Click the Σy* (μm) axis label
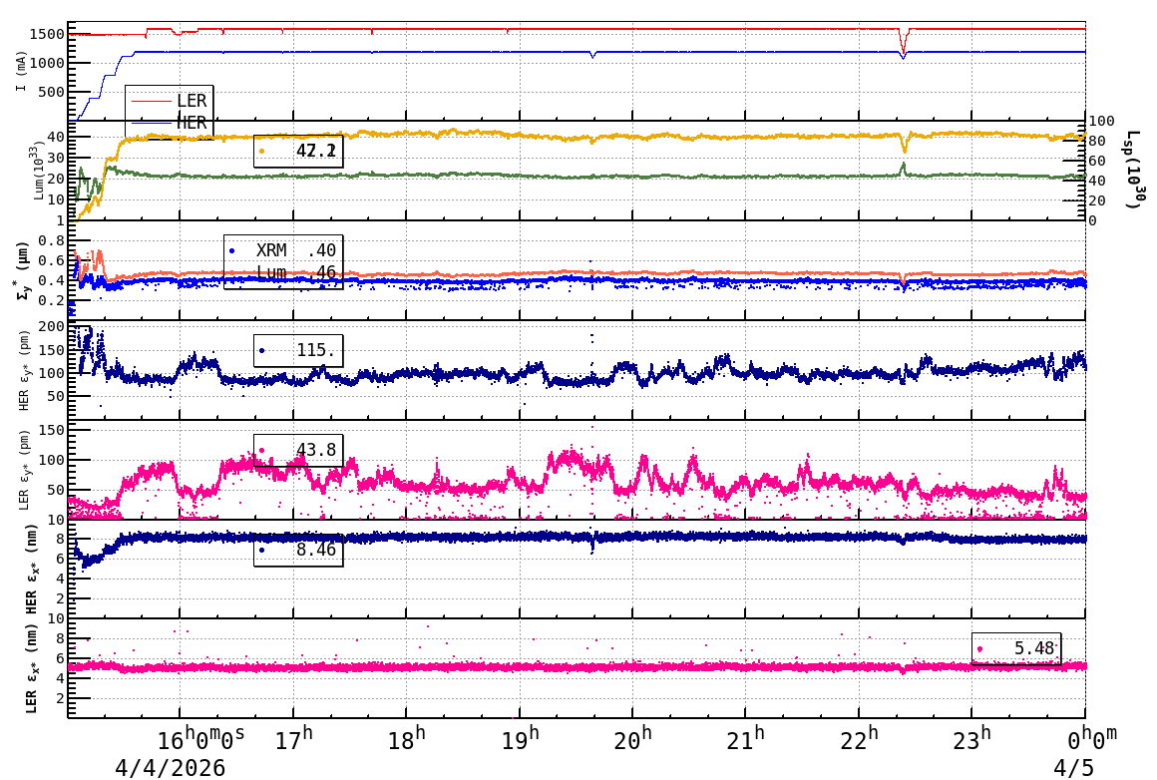The height and width of the screenshot is (780, 1157). point(21,271)
